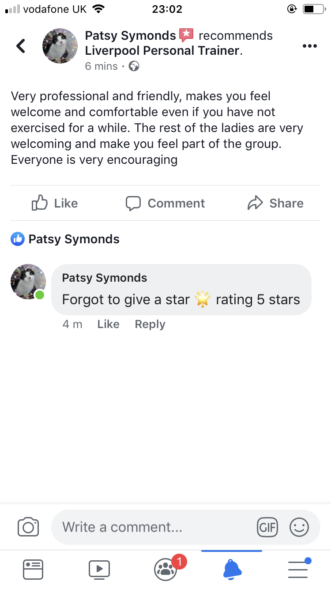Open the three-dots post options menu

[309, 46]
